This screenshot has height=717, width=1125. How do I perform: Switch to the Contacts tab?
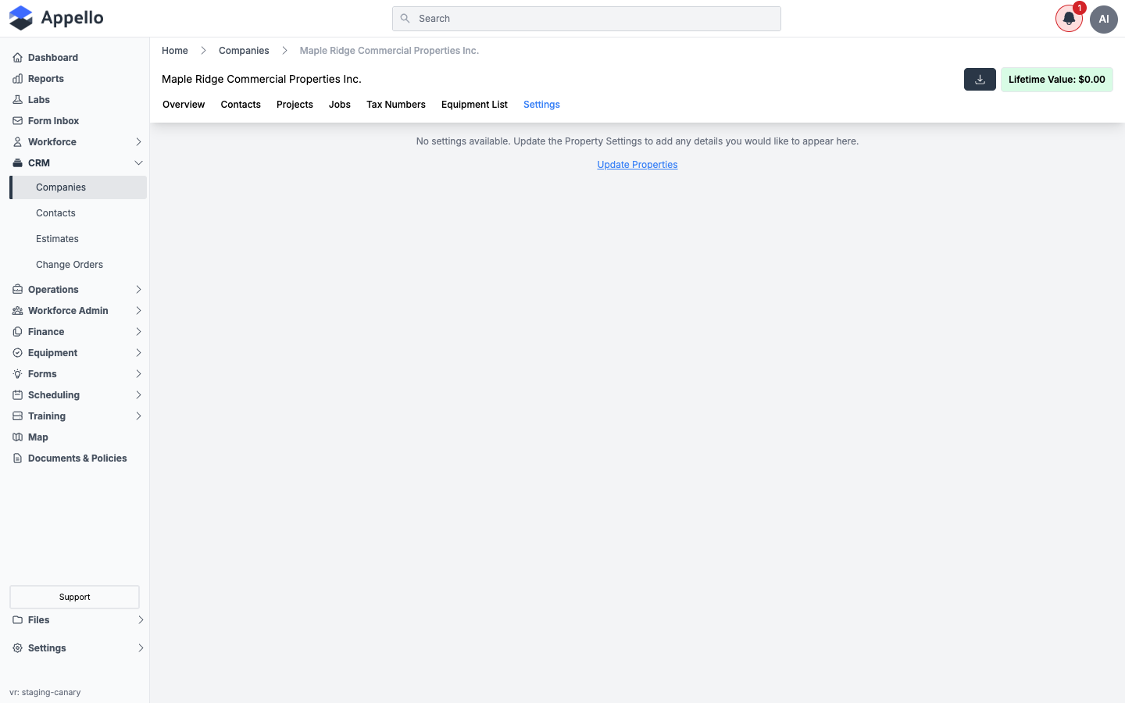241,105
